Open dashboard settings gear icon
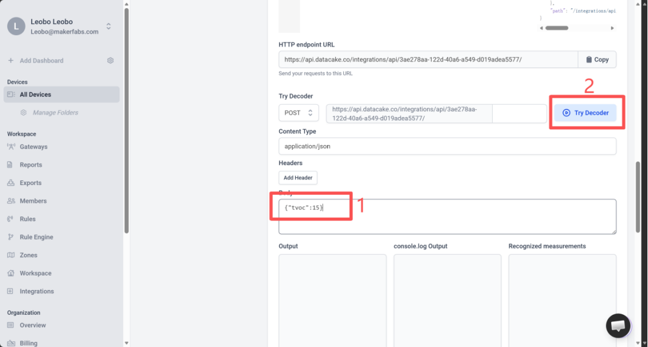Viewport: 648px width, 347px height. pyautogui.click(x=110, y=61)
